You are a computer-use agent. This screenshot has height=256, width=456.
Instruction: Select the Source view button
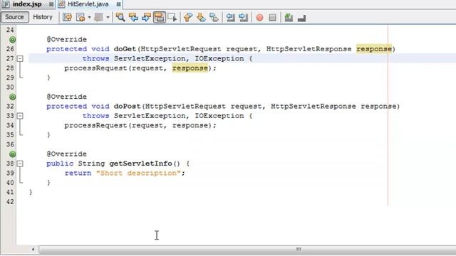click(x=14, y=17)
